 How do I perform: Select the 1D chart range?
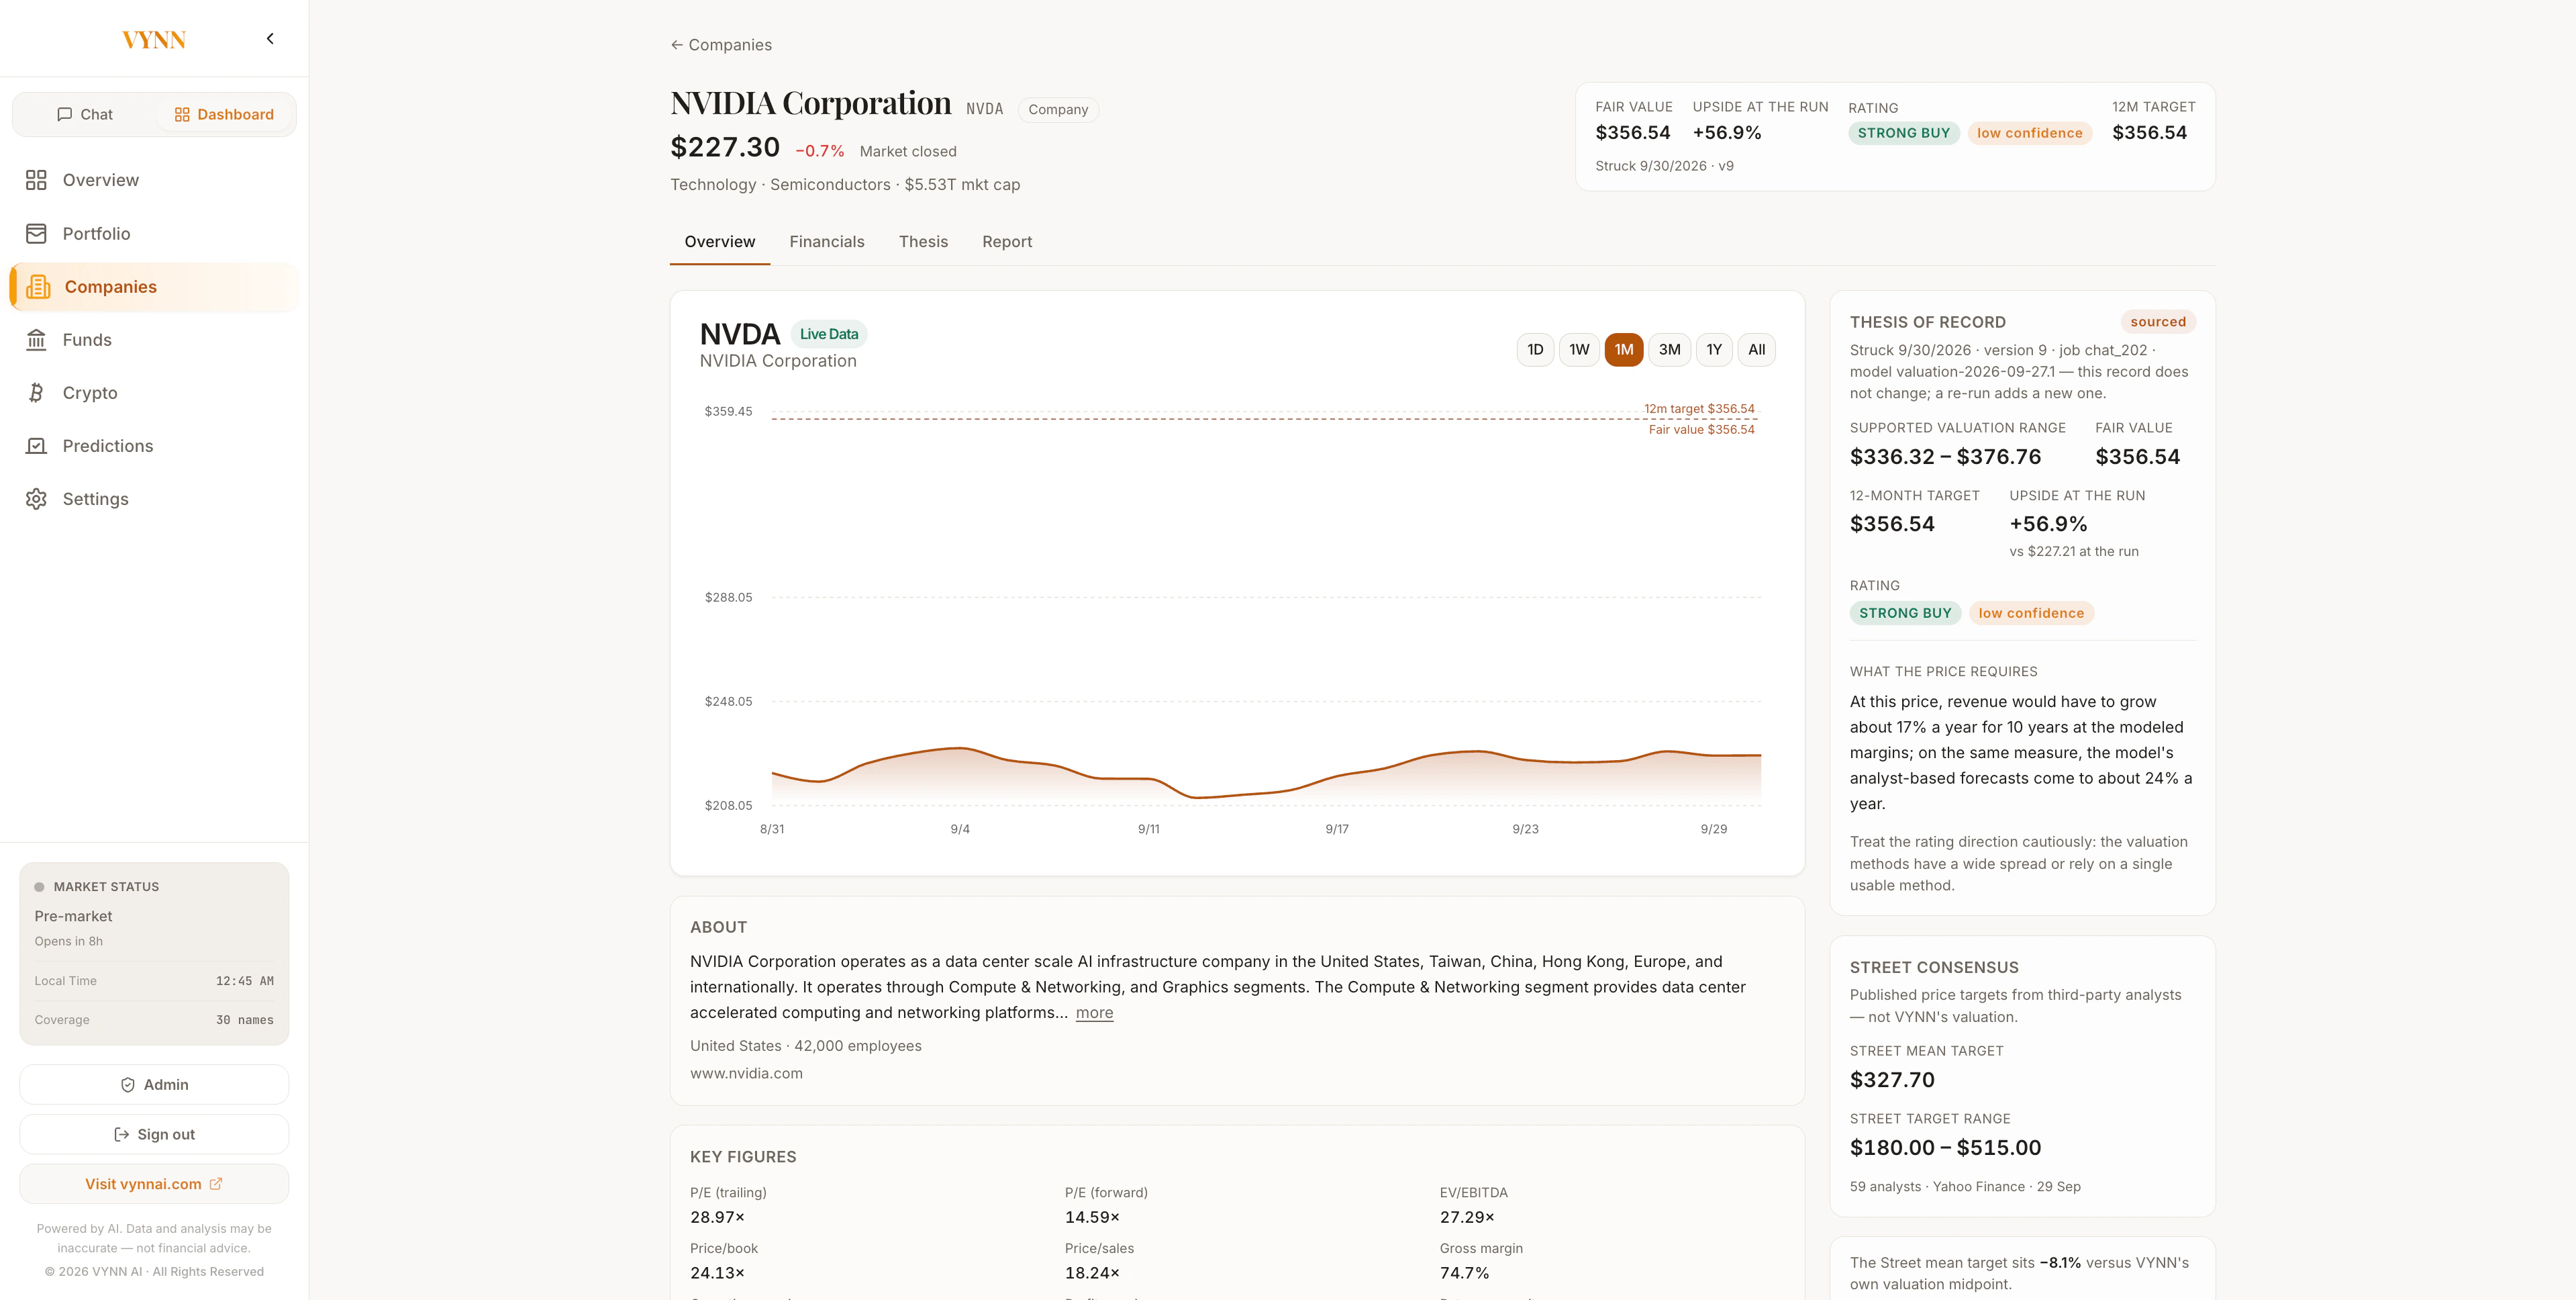point(1535,351)
